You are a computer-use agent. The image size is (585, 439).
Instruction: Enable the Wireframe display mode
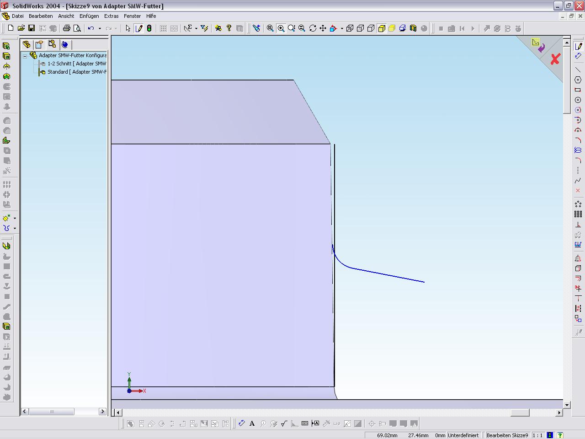[350, 28]
